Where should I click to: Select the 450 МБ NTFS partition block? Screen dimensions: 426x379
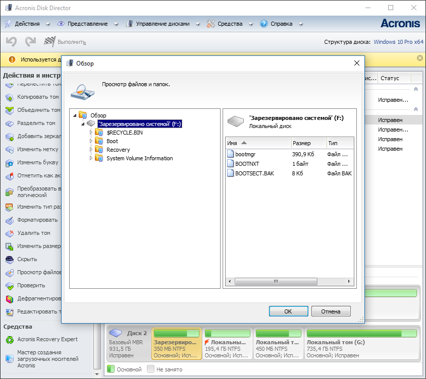click(x=278, y=343)
